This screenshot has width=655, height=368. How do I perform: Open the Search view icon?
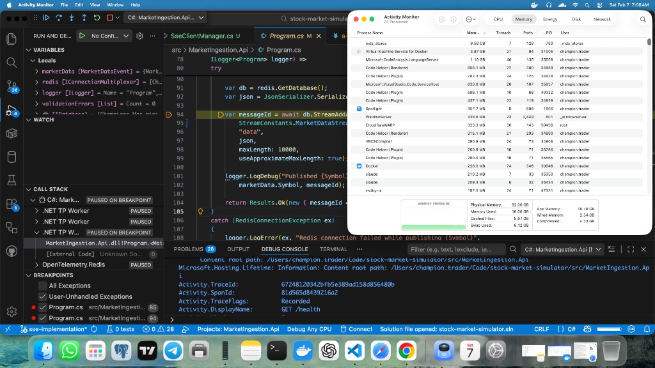pos(12,63)
